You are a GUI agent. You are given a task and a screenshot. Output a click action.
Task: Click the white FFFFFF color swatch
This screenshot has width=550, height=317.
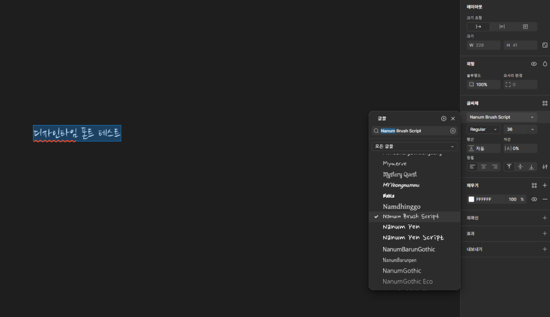(471, 199)
